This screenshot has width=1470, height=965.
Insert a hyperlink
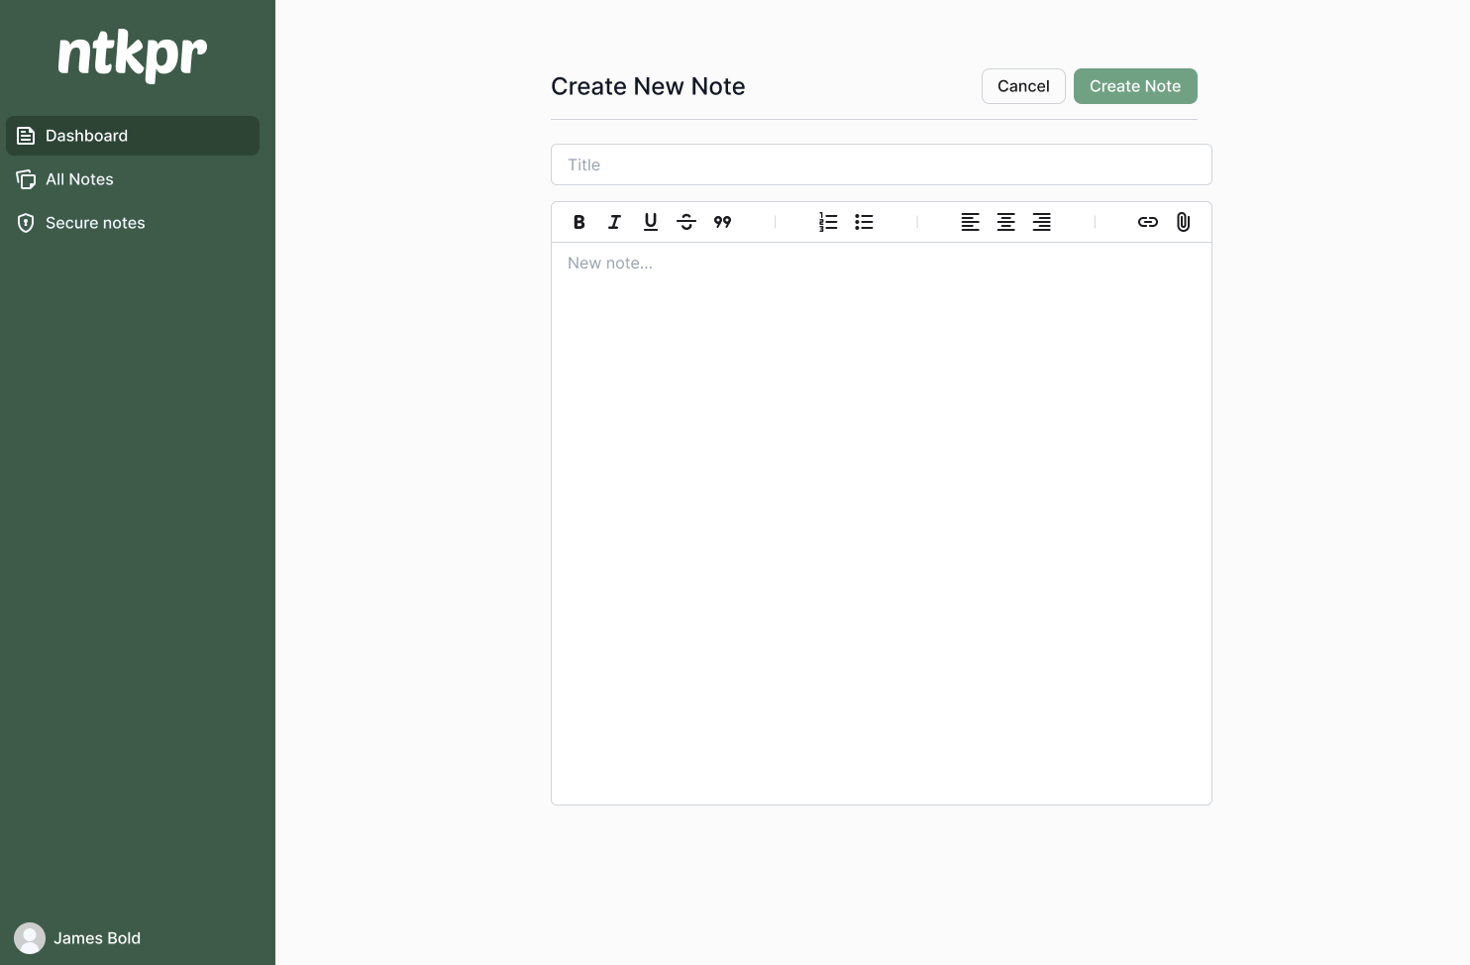(x=1147, y=222)
